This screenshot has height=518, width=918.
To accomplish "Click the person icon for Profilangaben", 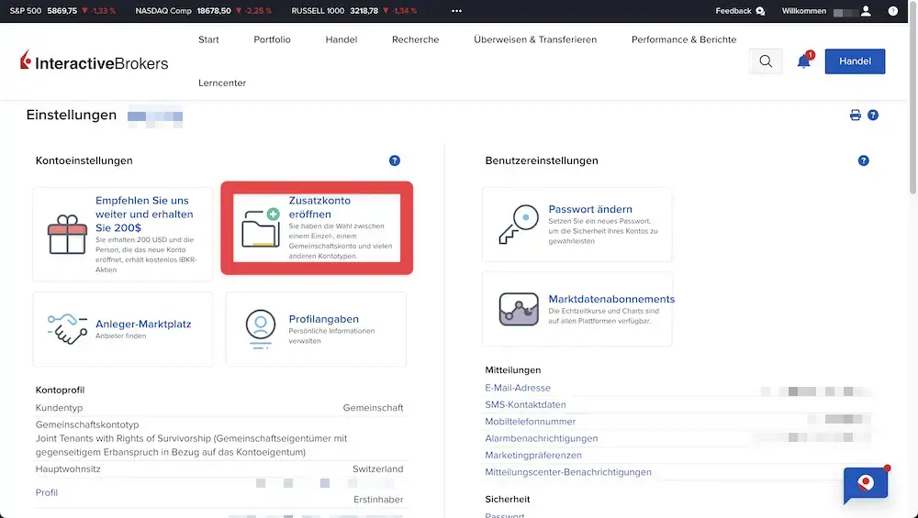I will tap(261, 329).
